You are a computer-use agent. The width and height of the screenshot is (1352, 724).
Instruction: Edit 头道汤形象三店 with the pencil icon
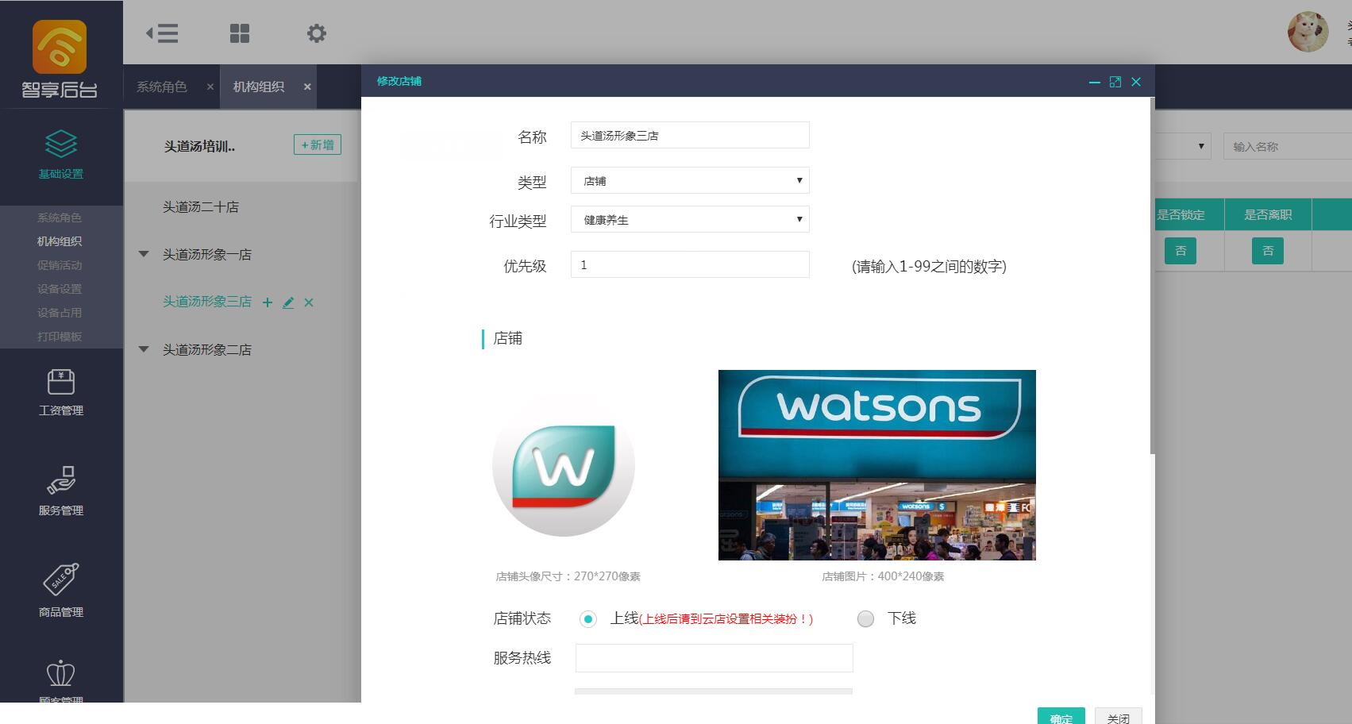point(288,302)
